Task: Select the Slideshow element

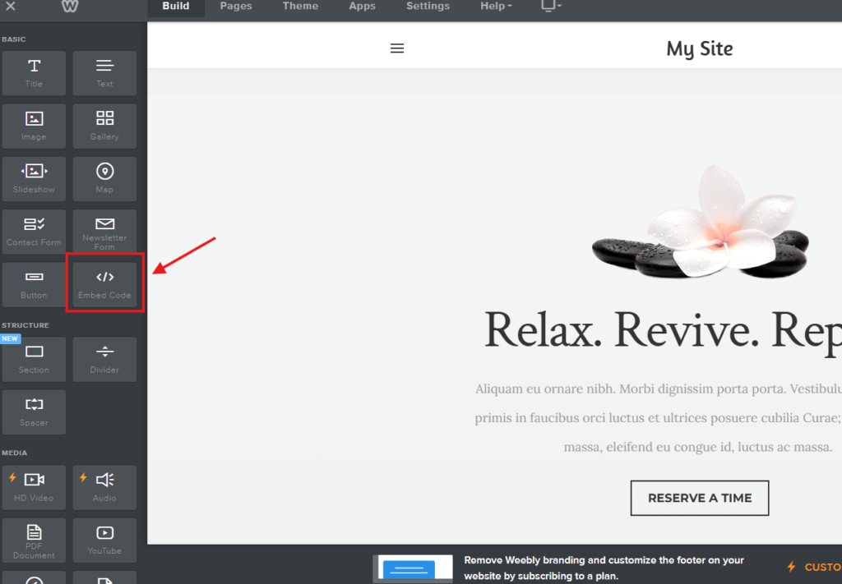Action: [x=34, y=178]
